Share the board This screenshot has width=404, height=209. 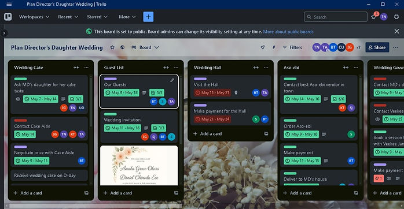(x=377, y=47)
